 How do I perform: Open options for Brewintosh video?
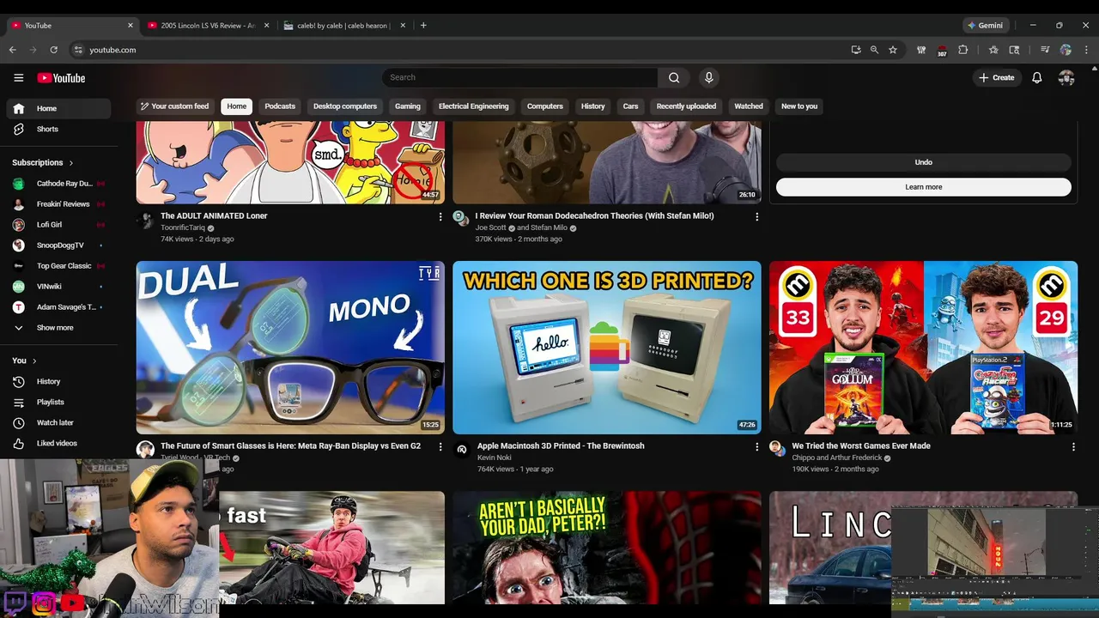[756, 447]
